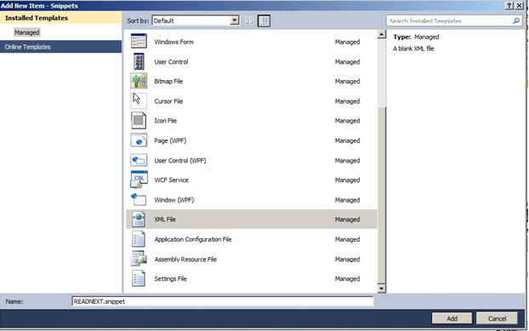The image size is (529, 331).
Task: Click the Name input field
Action: coord(223,301)
